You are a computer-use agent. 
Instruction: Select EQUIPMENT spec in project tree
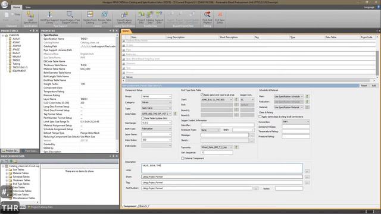click(x=19, y=71)
